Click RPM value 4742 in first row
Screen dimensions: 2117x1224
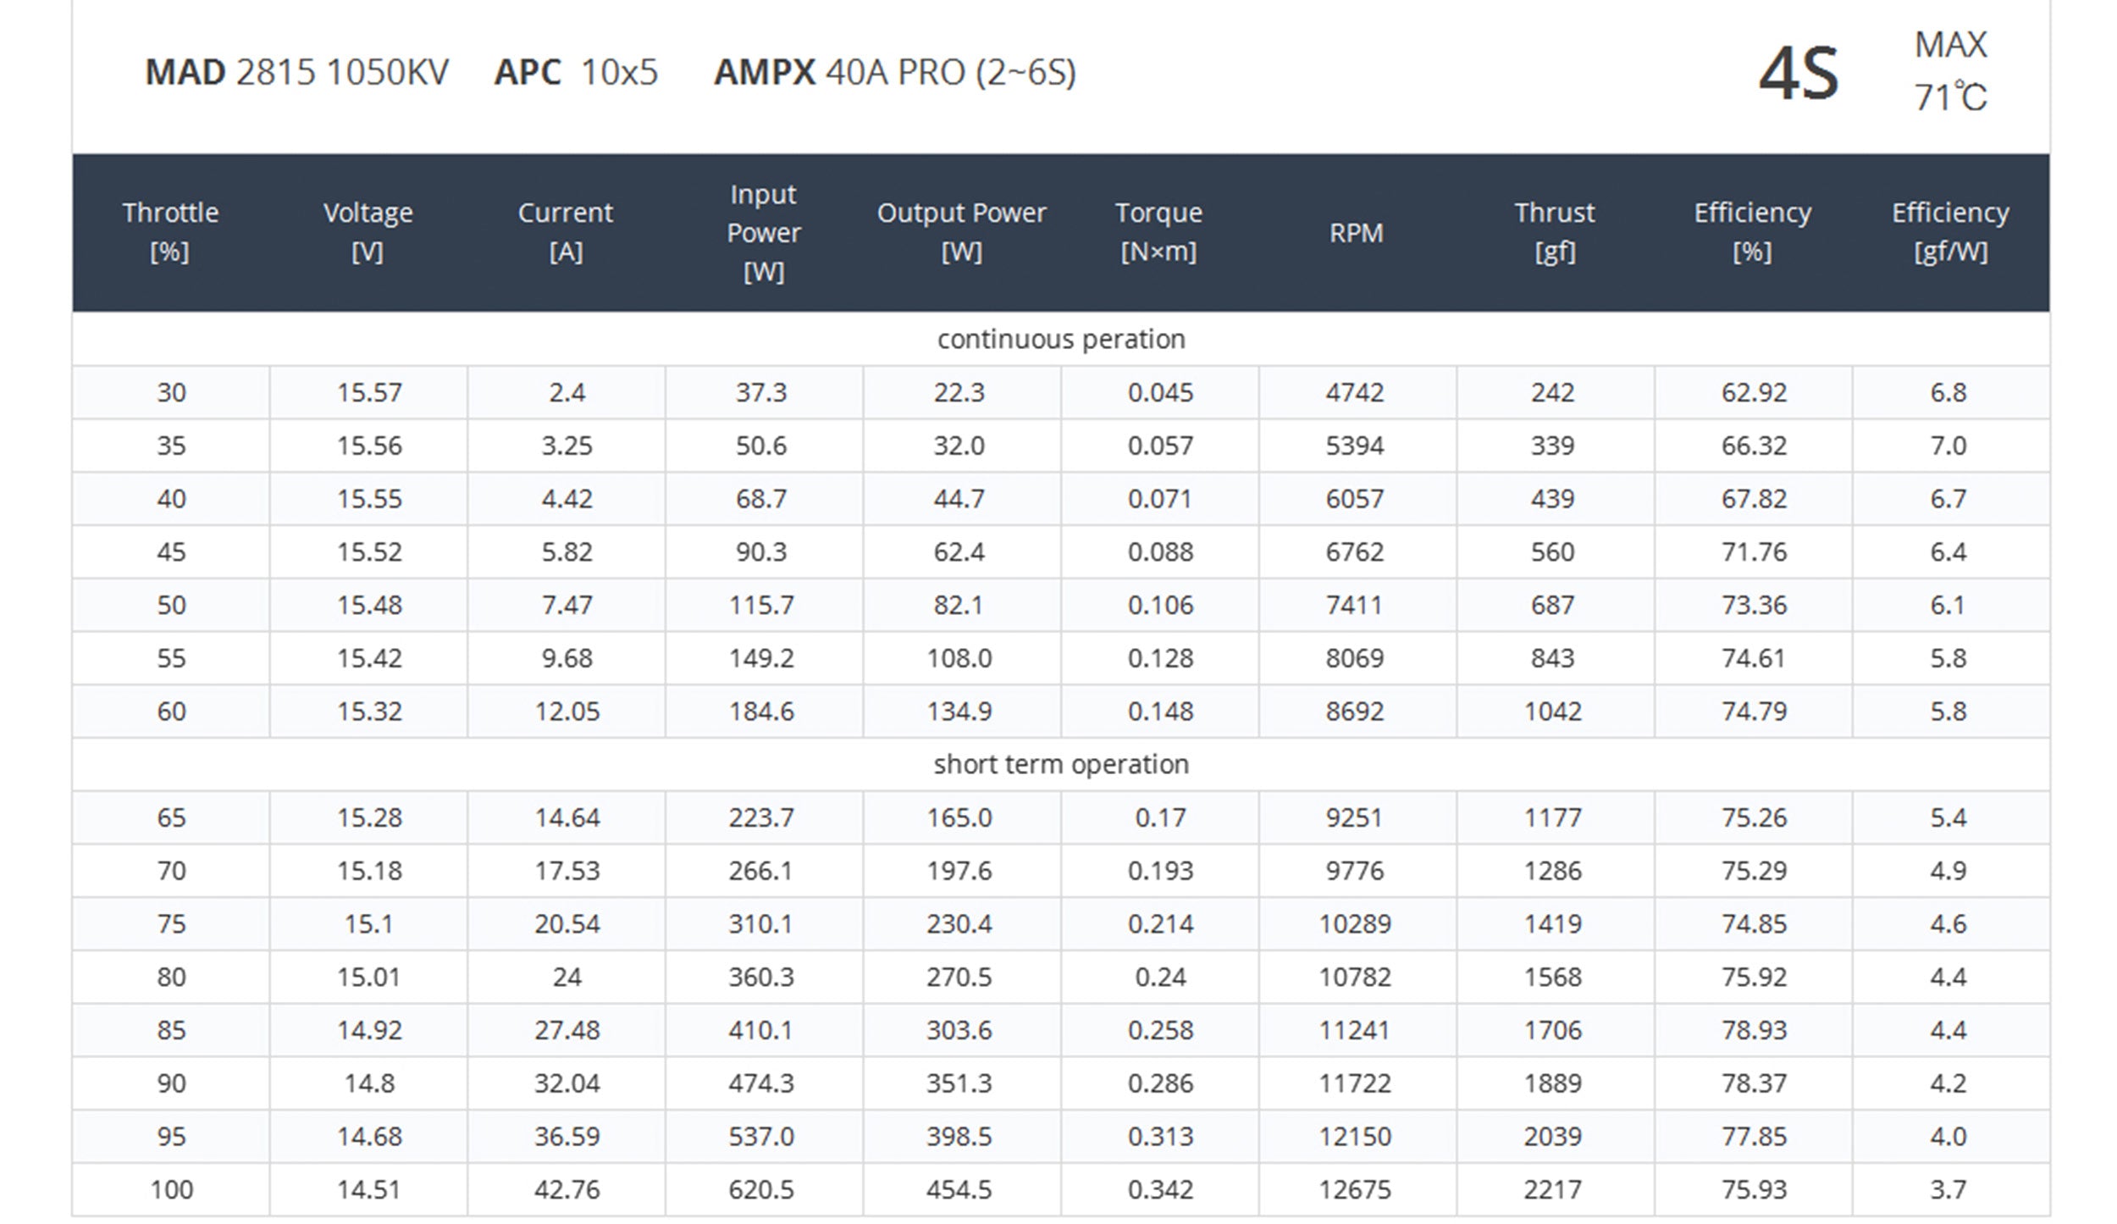1355,392
